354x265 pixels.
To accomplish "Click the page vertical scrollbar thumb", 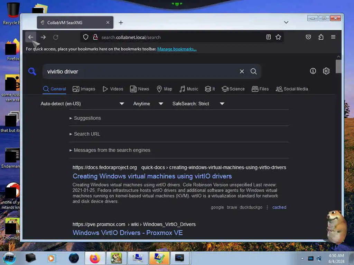I will pyautogui.click(x=338, y=67).
